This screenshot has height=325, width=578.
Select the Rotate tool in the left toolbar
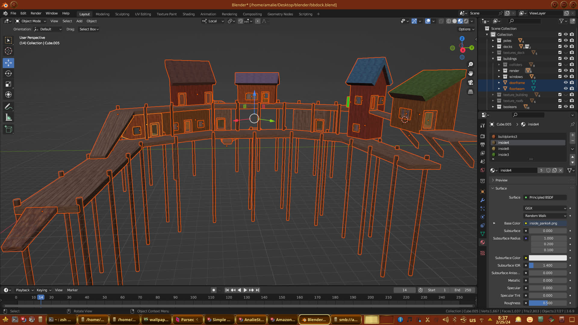pos(8,73)
